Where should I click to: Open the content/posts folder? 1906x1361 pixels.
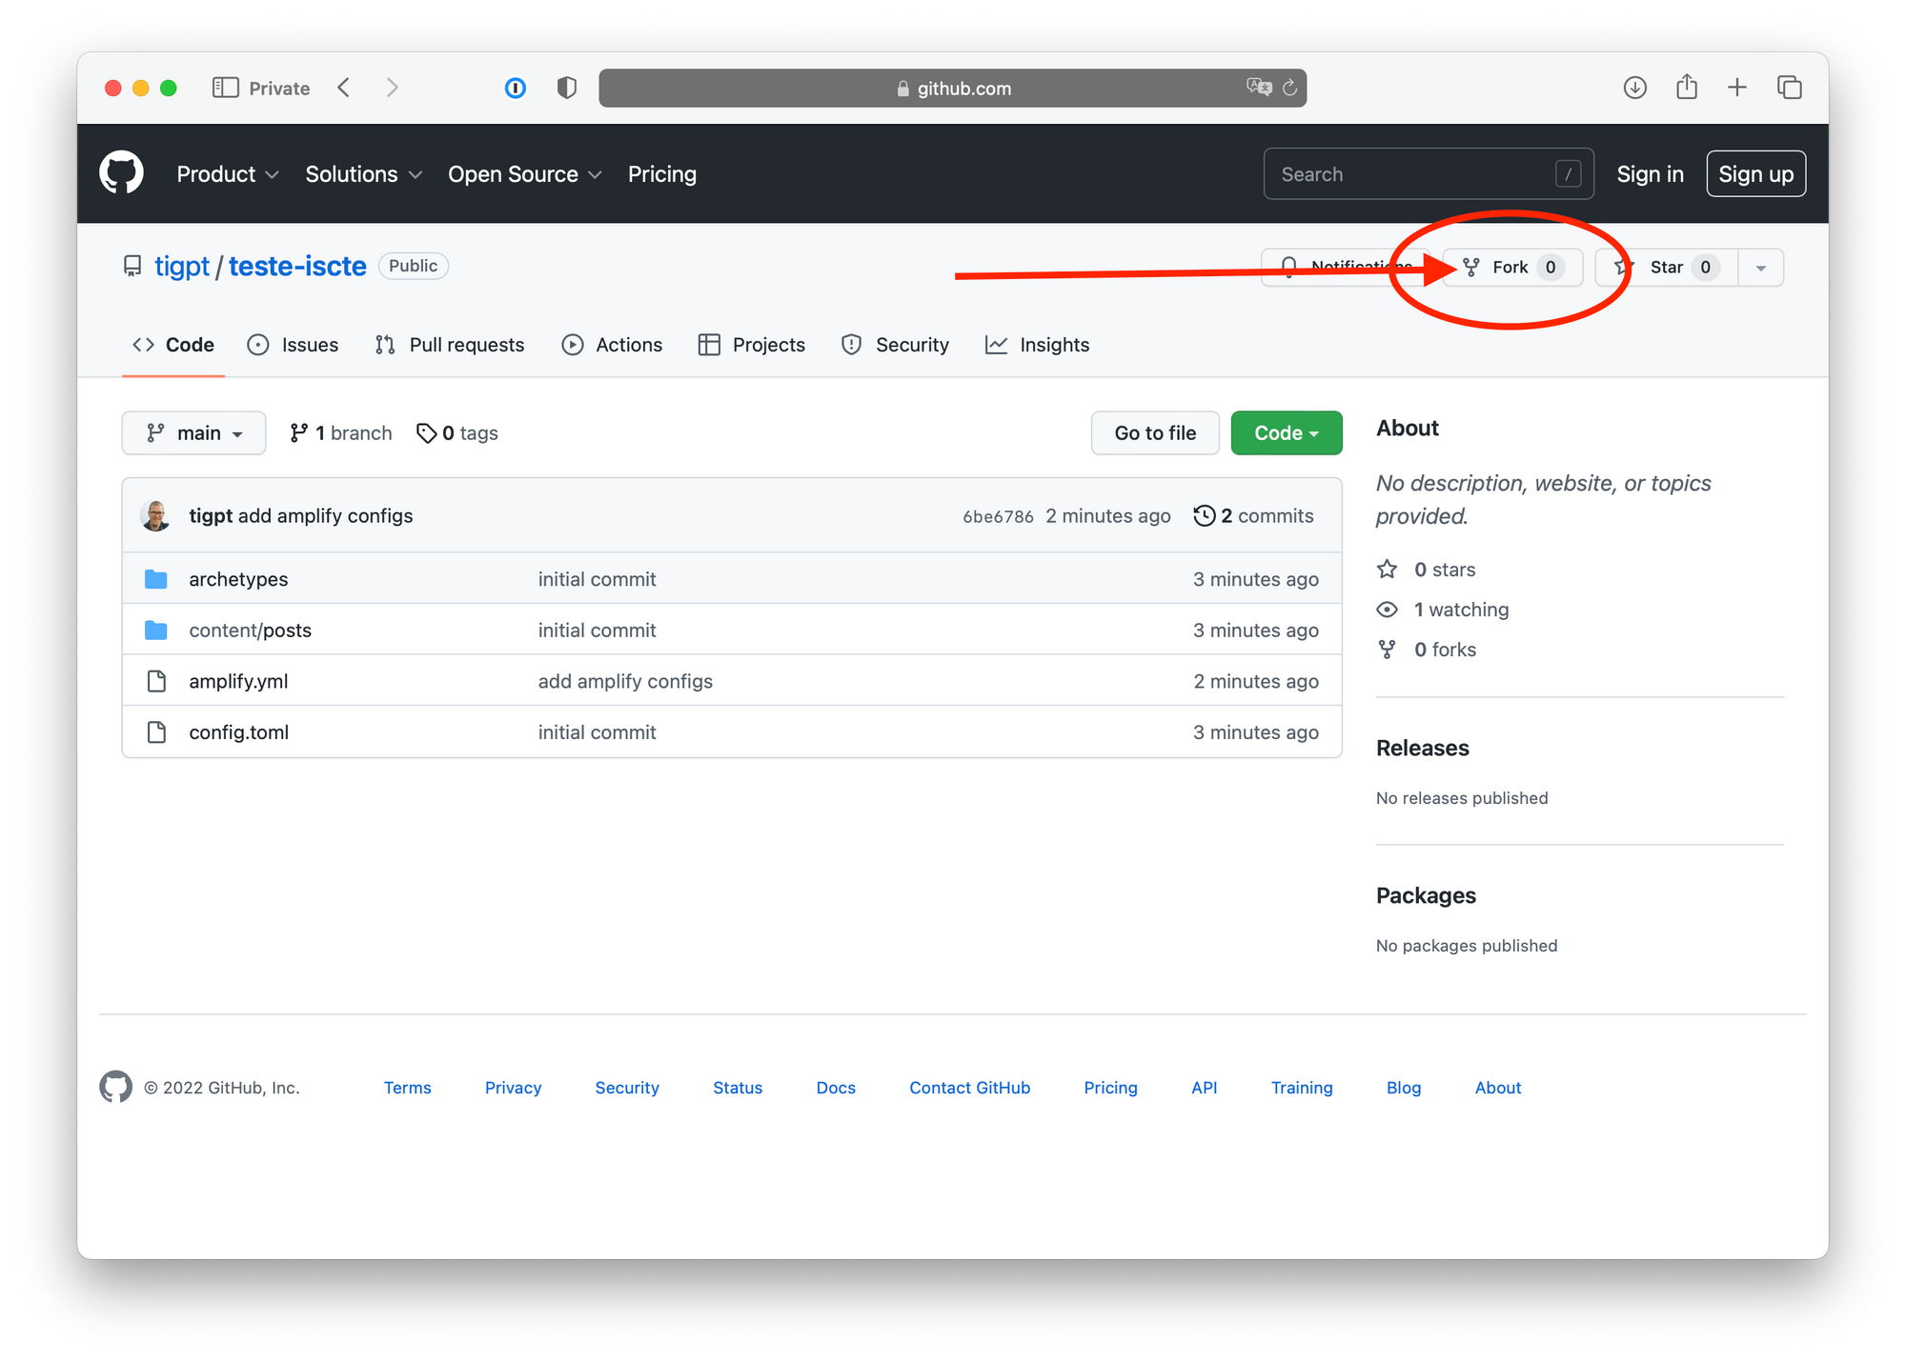(x=251, y=630)
